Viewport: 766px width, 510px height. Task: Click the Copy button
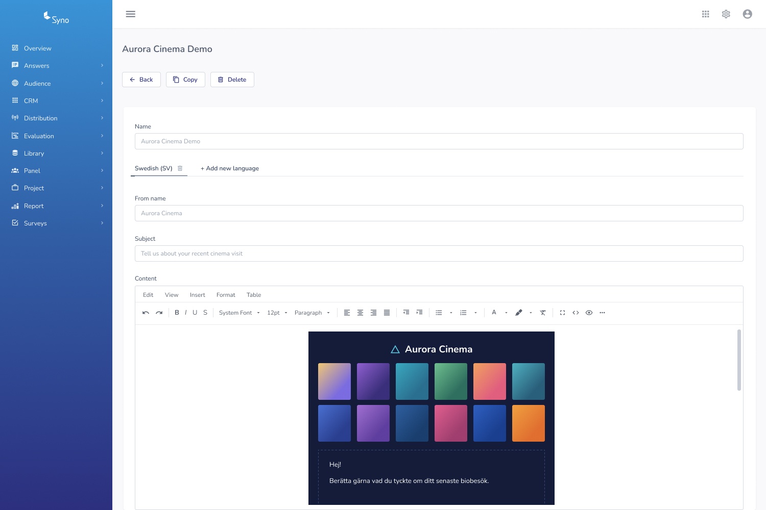185,80
